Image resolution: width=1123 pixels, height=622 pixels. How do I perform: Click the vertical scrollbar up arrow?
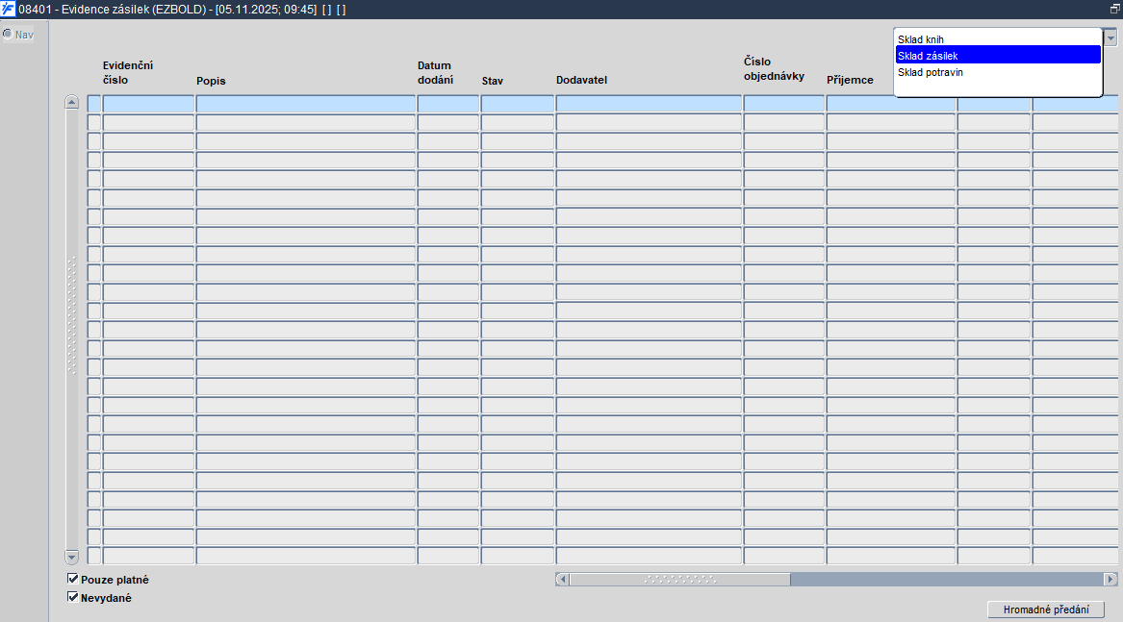point(71,102)
